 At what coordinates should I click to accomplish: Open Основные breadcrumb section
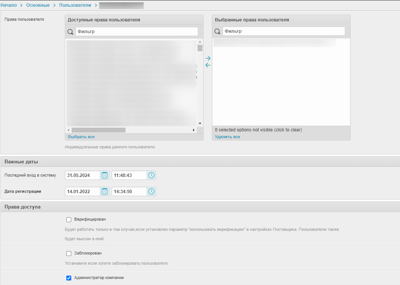pyautogui.click(x=38, y=5)
